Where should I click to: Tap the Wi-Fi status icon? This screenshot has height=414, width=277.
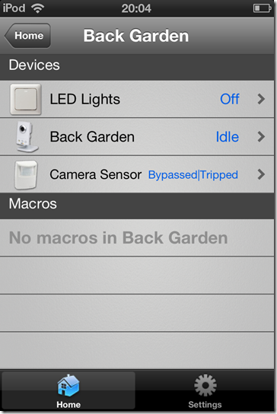tap(38, 8)
